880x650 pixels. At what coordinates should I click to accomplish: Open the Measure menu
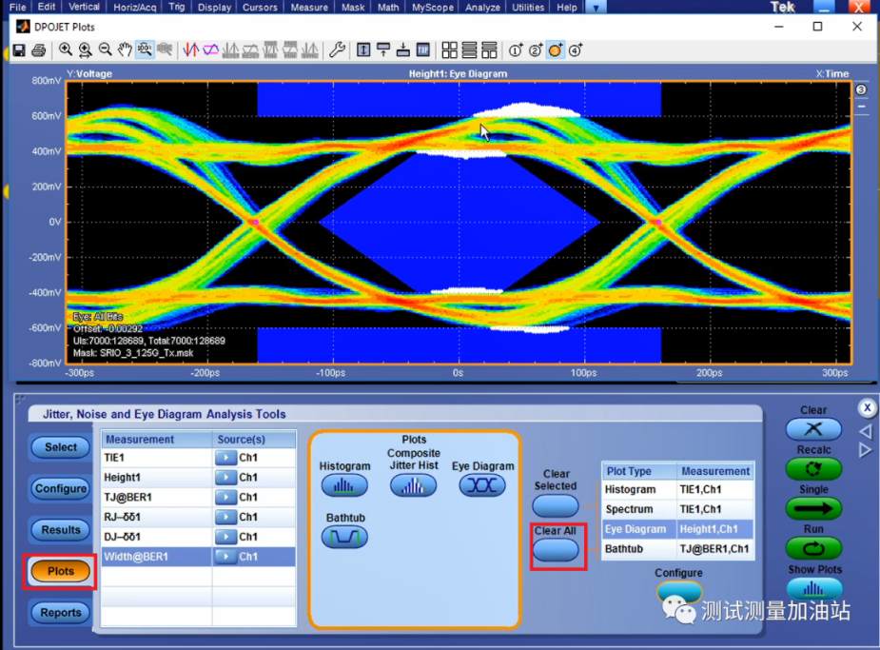coord(309,8)
